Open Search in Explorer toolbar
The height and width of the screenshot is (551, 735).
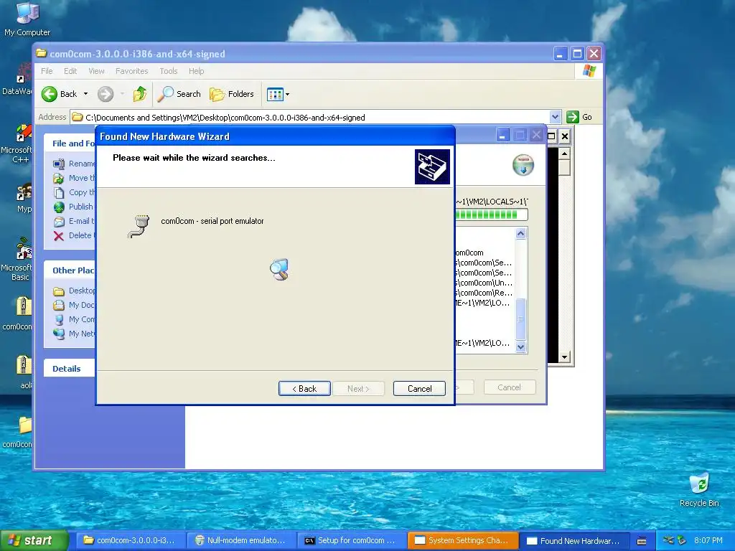(179, 94)
